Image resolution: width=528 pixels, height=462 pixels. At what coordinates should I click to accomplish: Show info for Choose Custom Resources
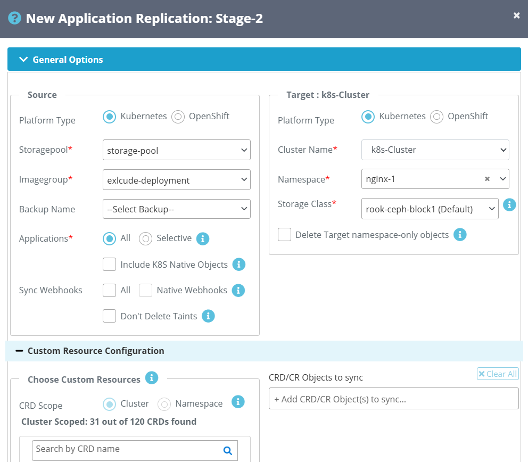click(x=152, y=378)
